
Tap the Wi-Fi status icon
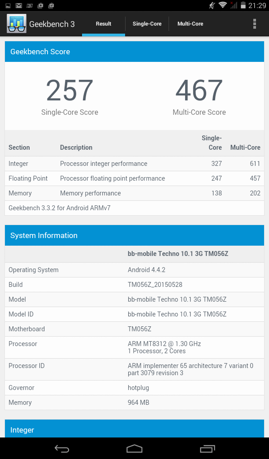(223, 5)
